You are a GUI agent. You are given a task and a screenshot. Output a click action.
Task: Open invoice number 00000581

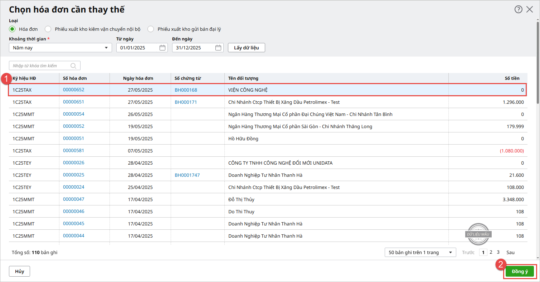(x=74, y=151)
